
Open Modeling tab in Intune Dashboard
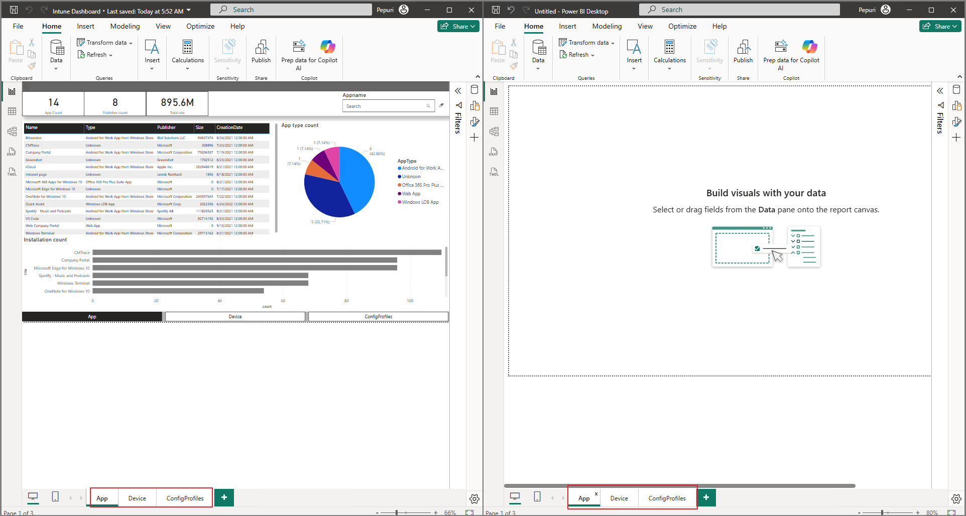[125, 26]
